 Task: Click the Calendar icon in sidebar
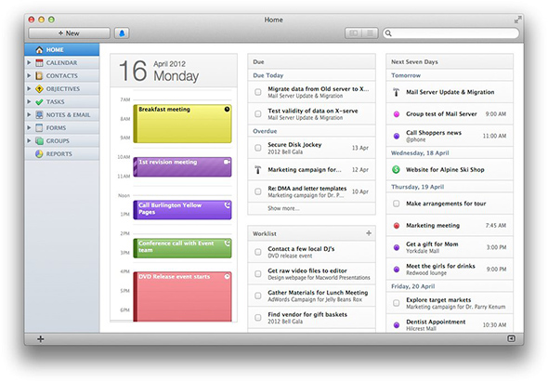40,63
